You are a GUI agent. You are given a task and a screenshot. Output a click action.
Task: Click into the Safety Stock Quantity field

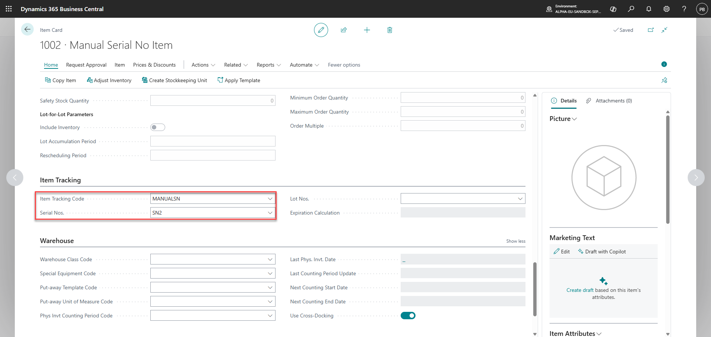(x=213, y=101)
